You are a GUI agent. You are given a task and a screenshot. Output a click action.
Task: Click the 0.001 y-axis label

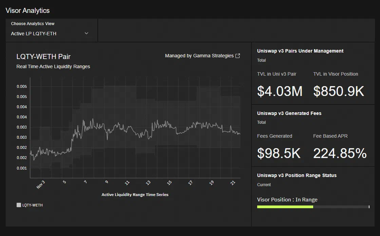[22, 168]
